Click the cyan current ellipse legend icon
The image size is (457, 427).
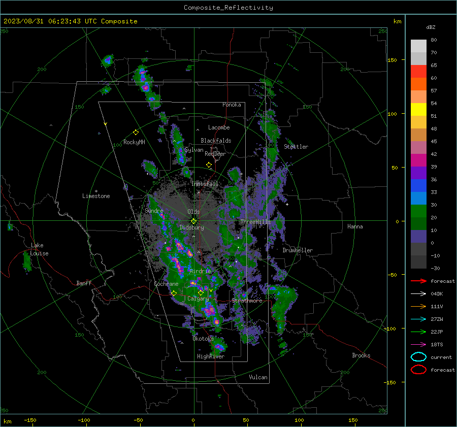(x=418, y=357)
